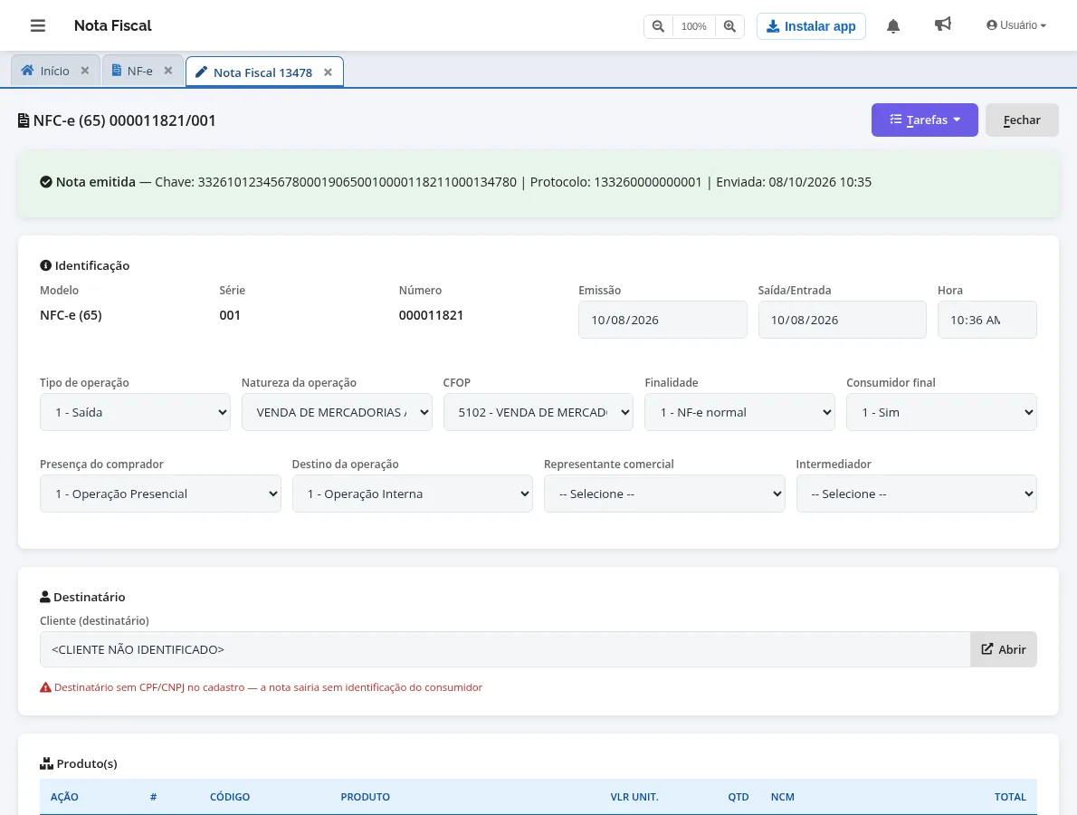Expand the Destino da operação dropdown

[412, 494]
